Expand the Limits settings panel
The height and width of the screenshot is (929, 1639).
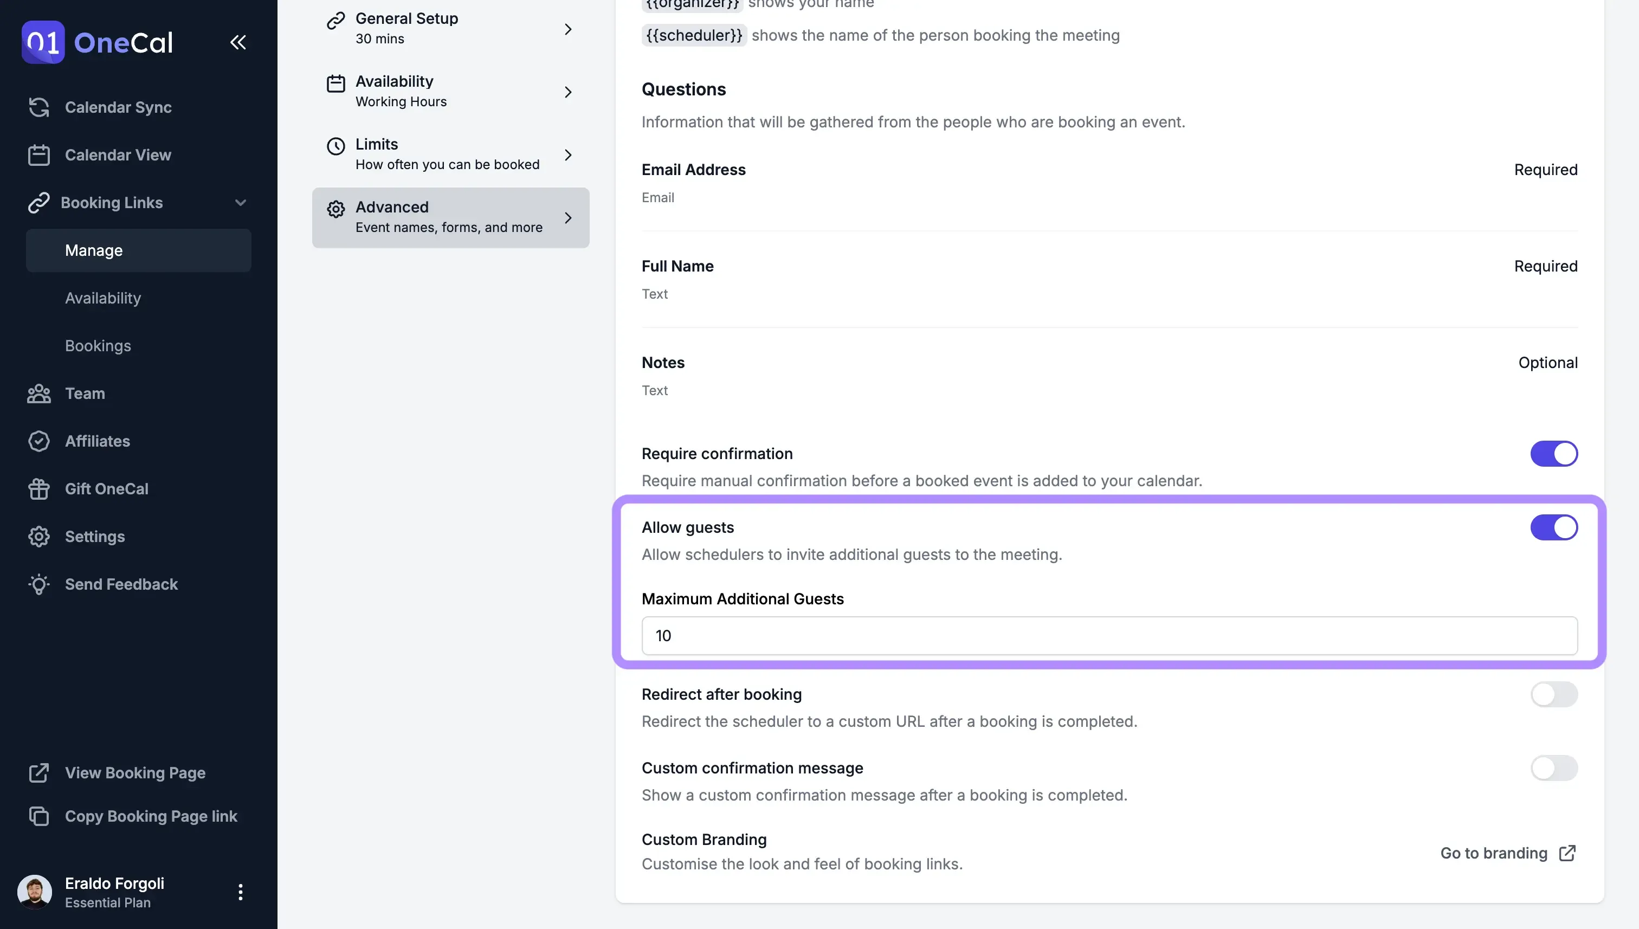point(451,154)
